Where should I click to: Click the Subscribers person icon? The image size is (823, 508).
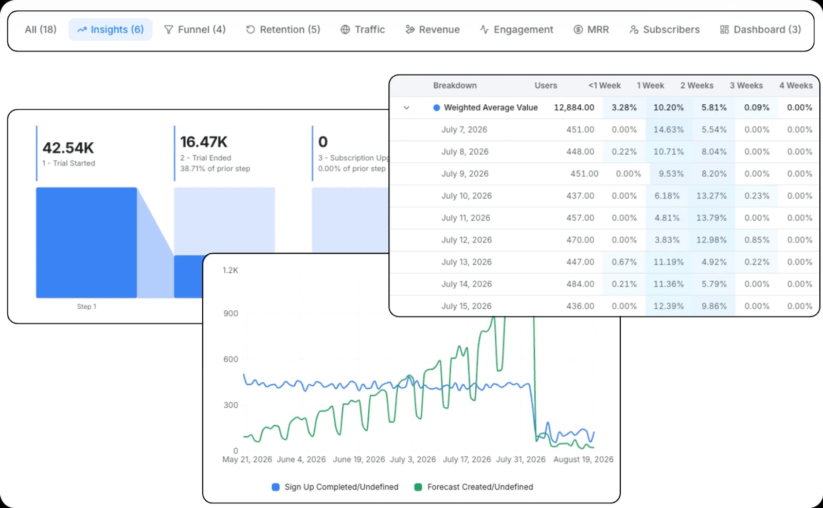pyautogui.click(x=634, y=30)
